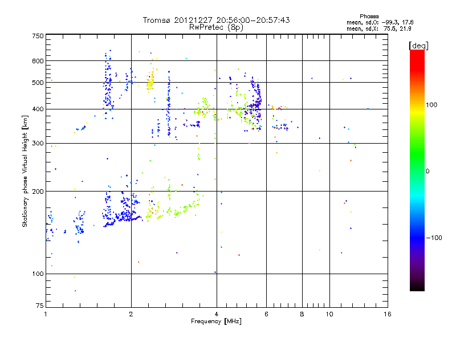Click the 'Frequency [MHz]' axis title
The width and height of the screenshot is (456, 342).
(216, 321)
